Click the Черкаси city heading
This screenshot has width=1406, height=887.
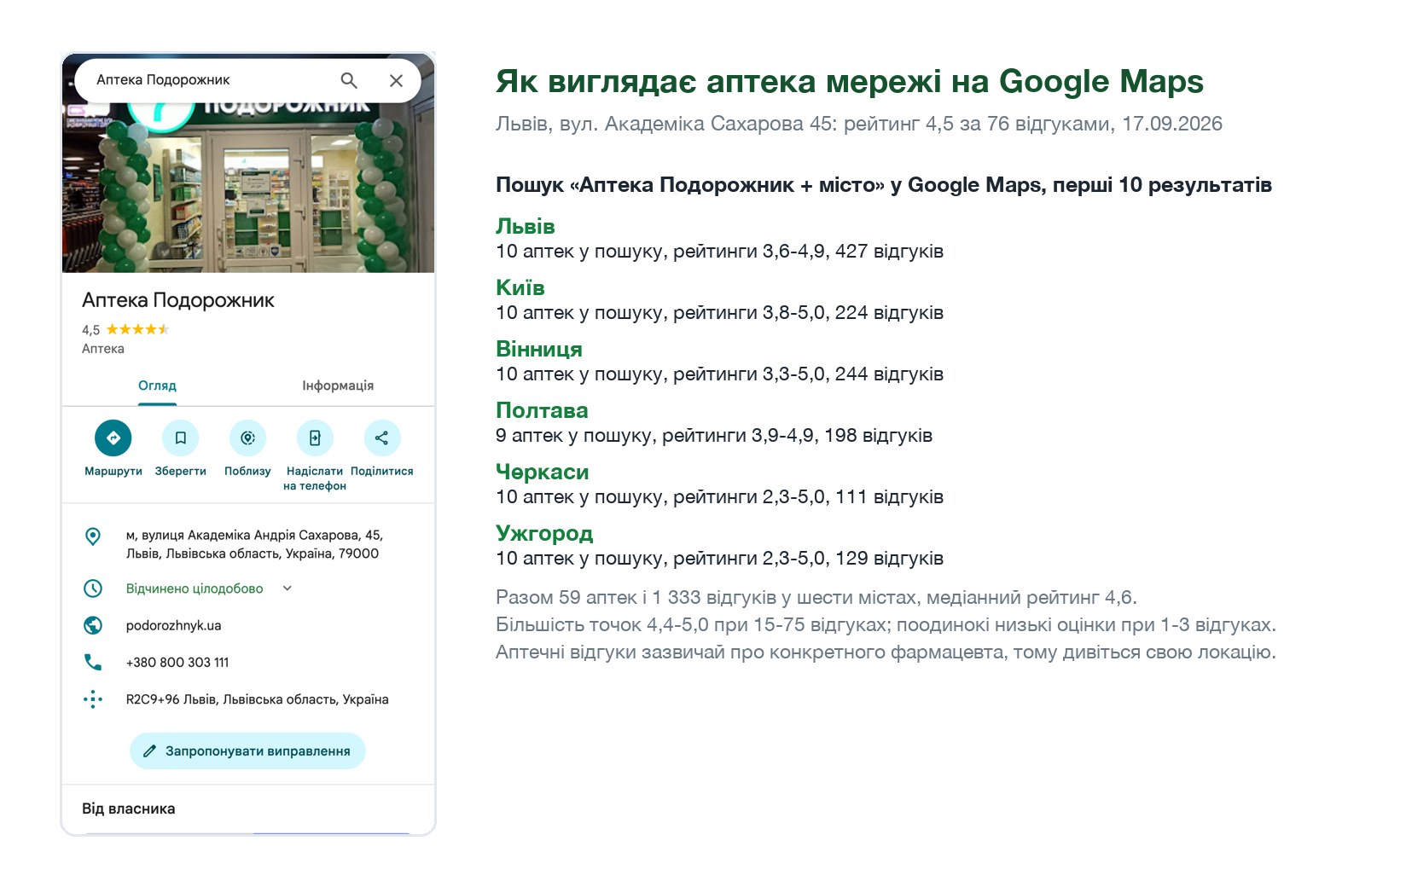(x=543, y=472)
